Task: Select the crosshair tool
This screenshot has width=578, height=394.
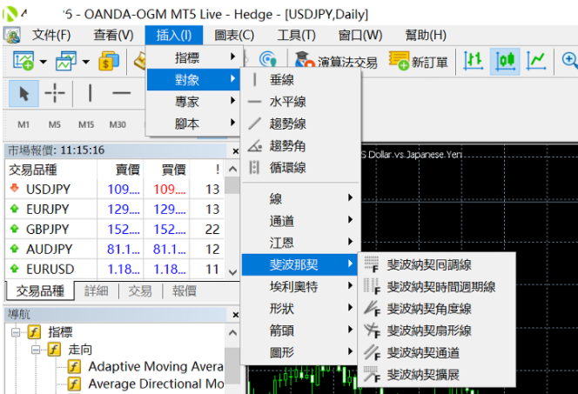Action: pyautogui.click(x=55, y=93)
